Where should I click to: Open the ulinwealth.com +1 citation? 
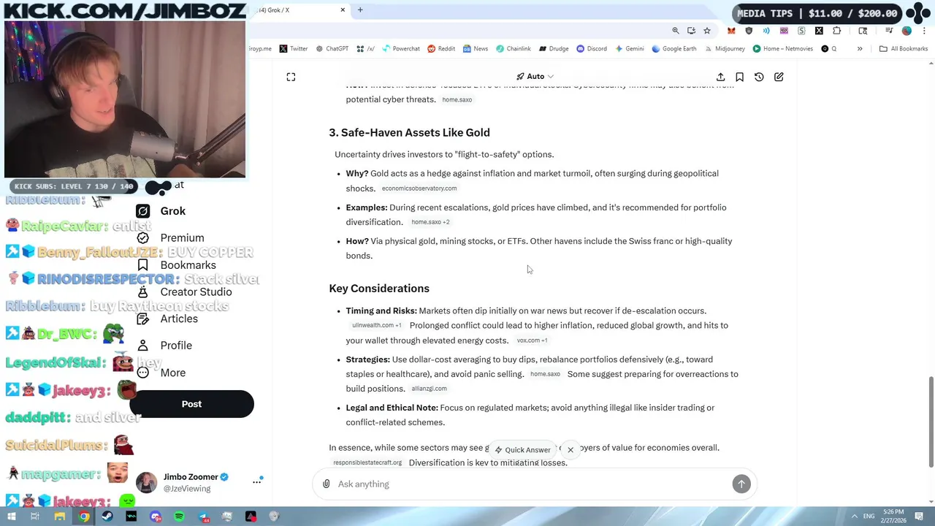coord(377,326)
